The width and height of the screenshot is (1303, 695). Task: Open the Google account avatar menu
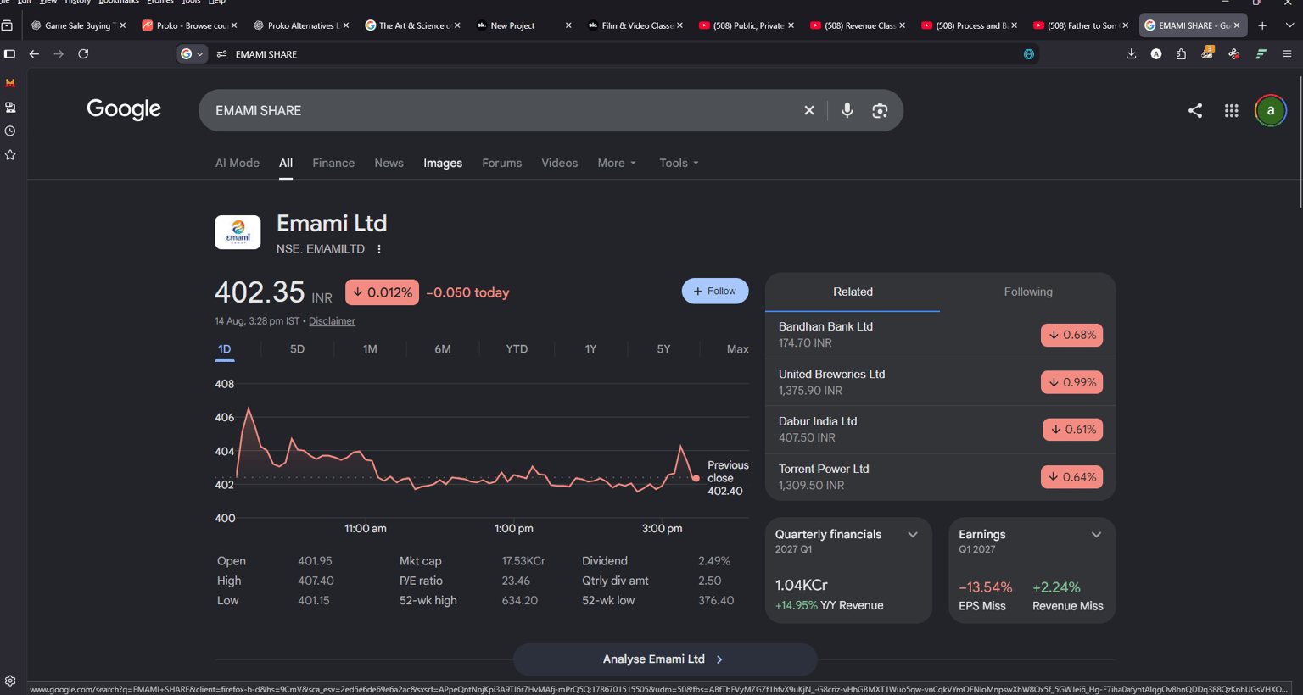pyautogui.click(x=1270, y=110)
